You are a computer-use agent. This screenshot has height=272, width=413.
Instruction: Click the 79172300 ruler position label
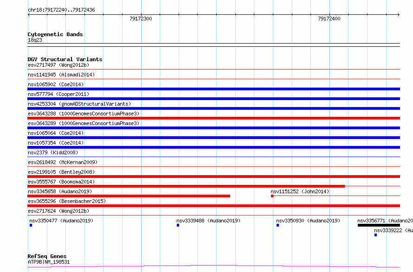coord(141,19)
